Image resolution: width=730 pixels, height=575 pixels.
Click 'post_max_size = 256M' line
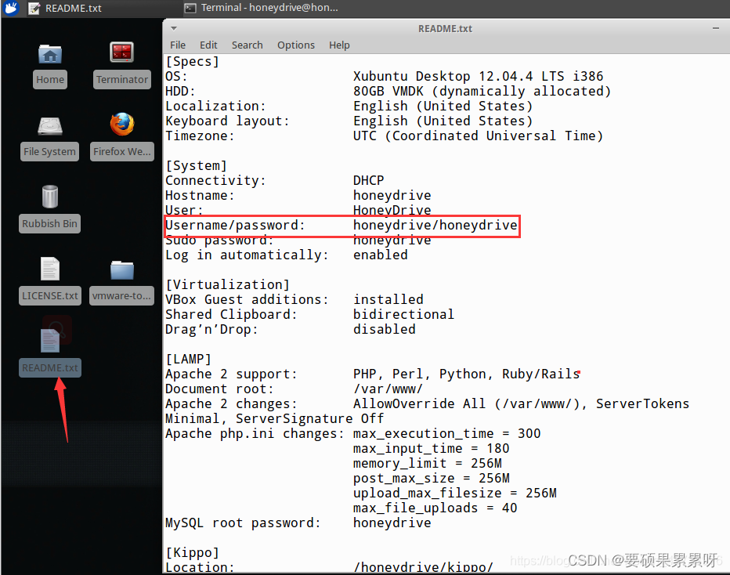(x=432, y=479)
